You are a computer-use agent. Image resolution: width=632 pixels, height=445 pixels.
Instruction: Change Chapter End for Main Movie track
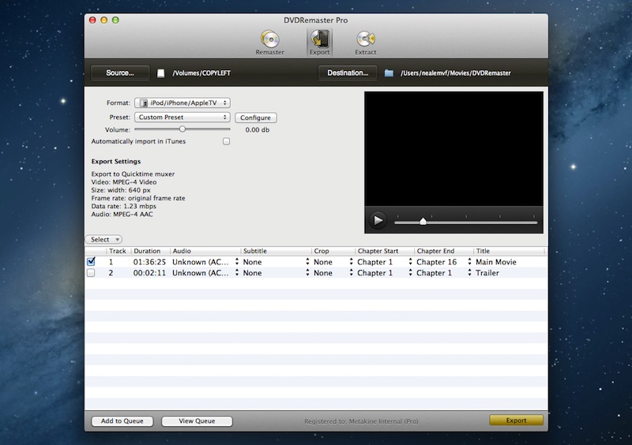coord(442,262)
